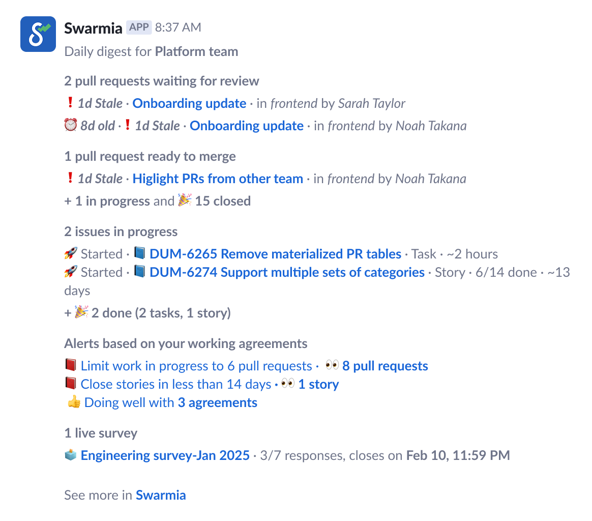Screen dimensions: 592x521
Task: Click the alarm clock emoji beside 8d old
Action: pos(71,125)
